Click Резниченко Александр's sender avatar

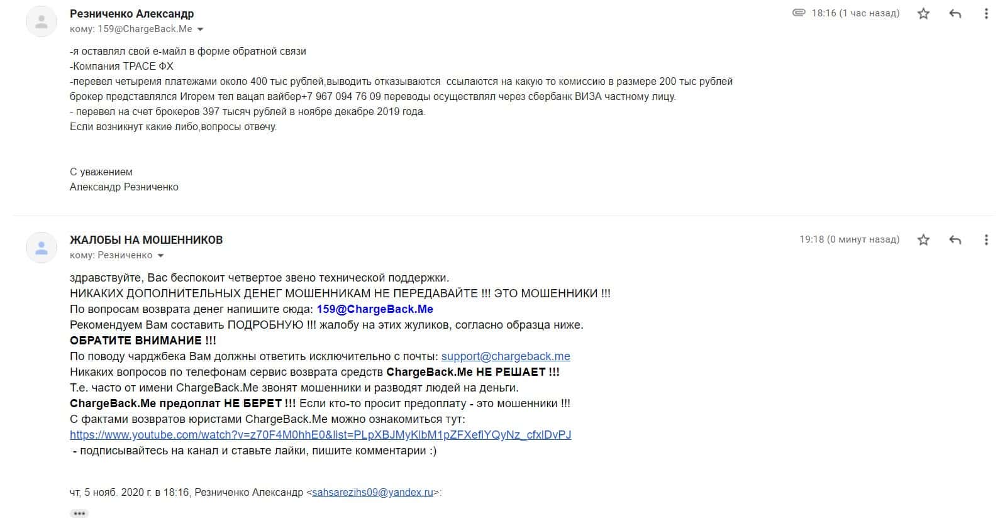tap(42, 21)
